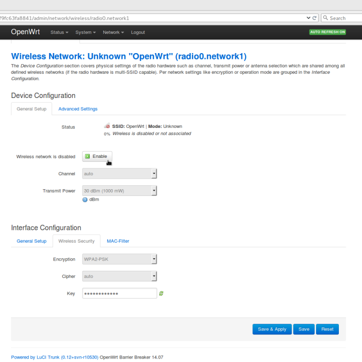Click the search magnifier icon
The width and height of the screenshot is (362, 362).
[x=325, y=18]
